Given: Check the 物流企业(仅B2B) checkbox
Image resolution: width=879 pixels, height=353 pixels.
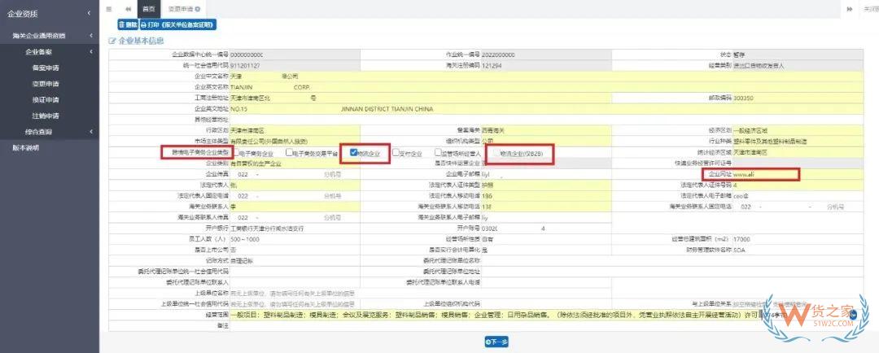Looking at the screenshot, I should coord(496,152).
